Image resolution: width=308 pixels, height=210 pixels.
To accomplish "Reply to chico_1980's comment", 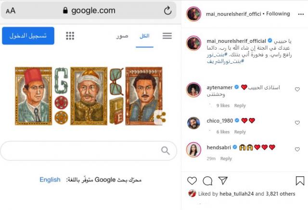I will click(x=240, y=132).
